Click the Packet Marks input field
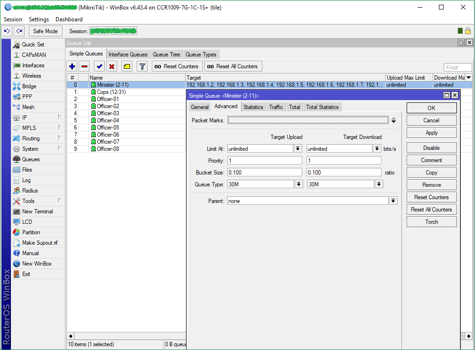This screenshot has height=350, width=475. tap(308, 120)
